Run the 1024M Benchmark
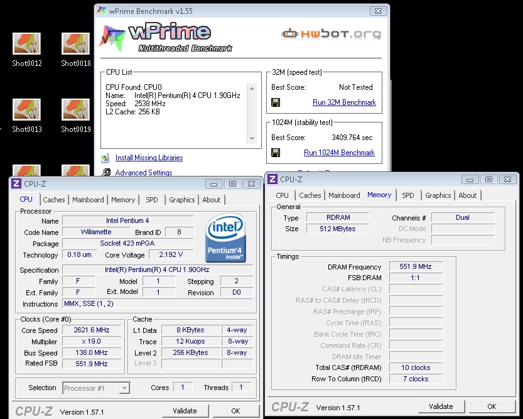Viewport: 523px width, 419px height. point(339,153)
